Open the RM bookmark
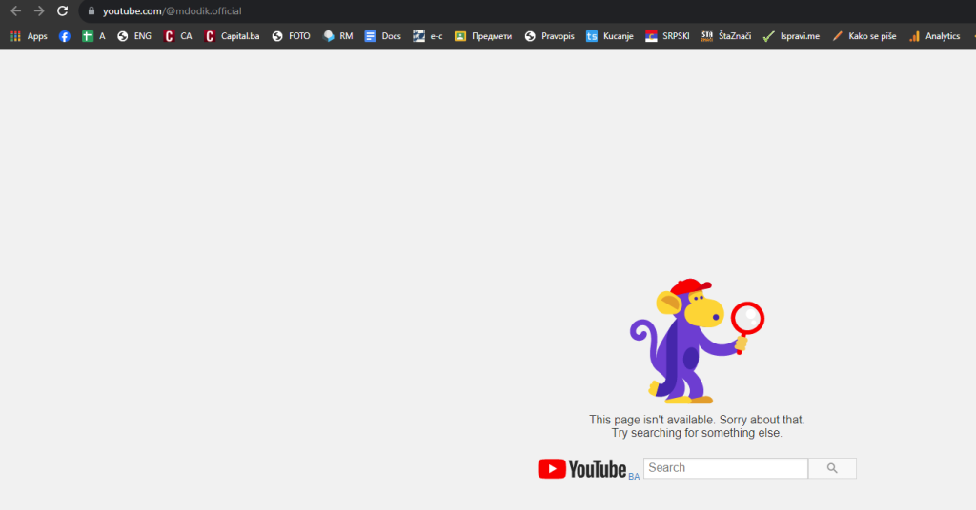The image size is (976, 510). (338, 36)
